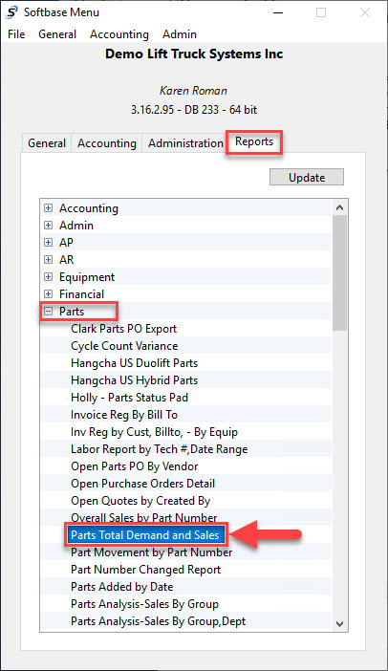
Task: Choose Part Movement by Part Number
Action: click(x=151, y=552)
